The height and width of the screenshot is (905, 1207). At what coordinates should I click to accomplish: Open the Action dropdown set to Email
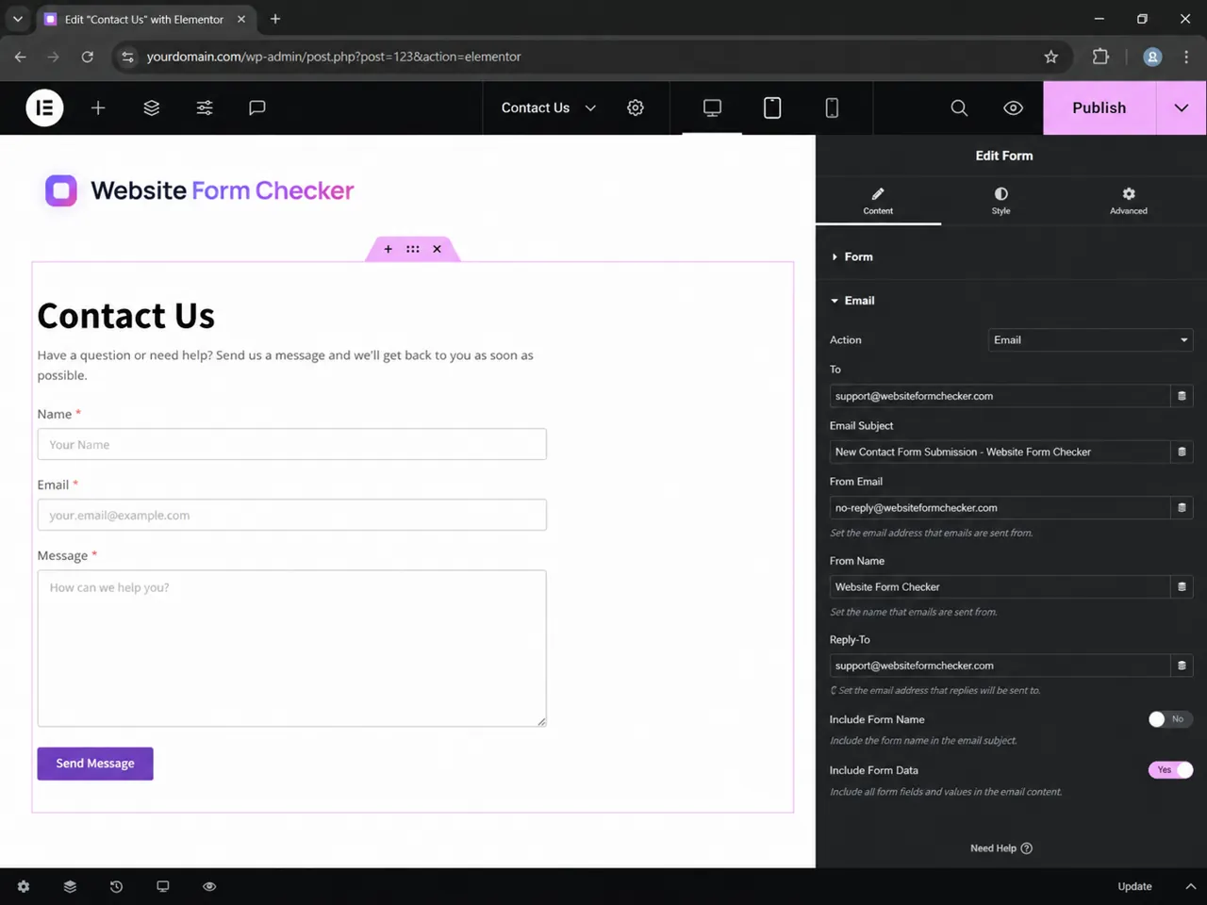point(1090,340)
